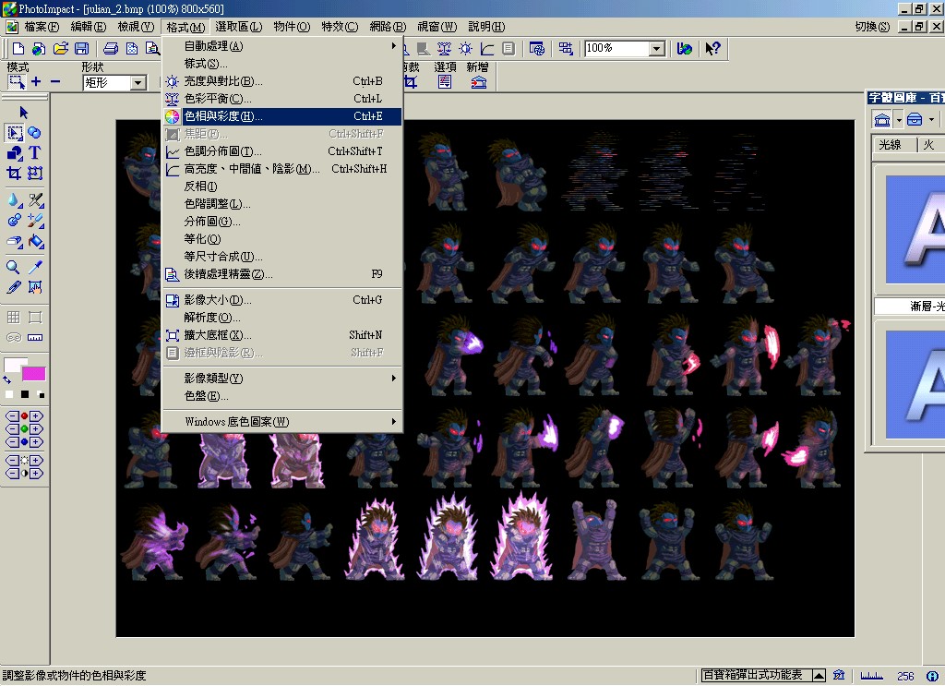This screenshot has width=945, height=686.
Task: Choose 影像大小 menu entry
Action: [x=282, y=299]
